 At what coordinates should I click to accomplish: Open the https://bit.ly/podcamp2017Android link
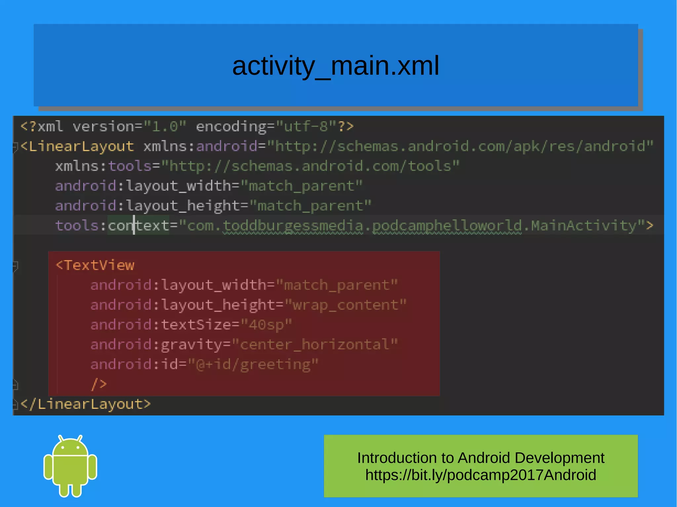pyautogui.click(x=481, y=475)
